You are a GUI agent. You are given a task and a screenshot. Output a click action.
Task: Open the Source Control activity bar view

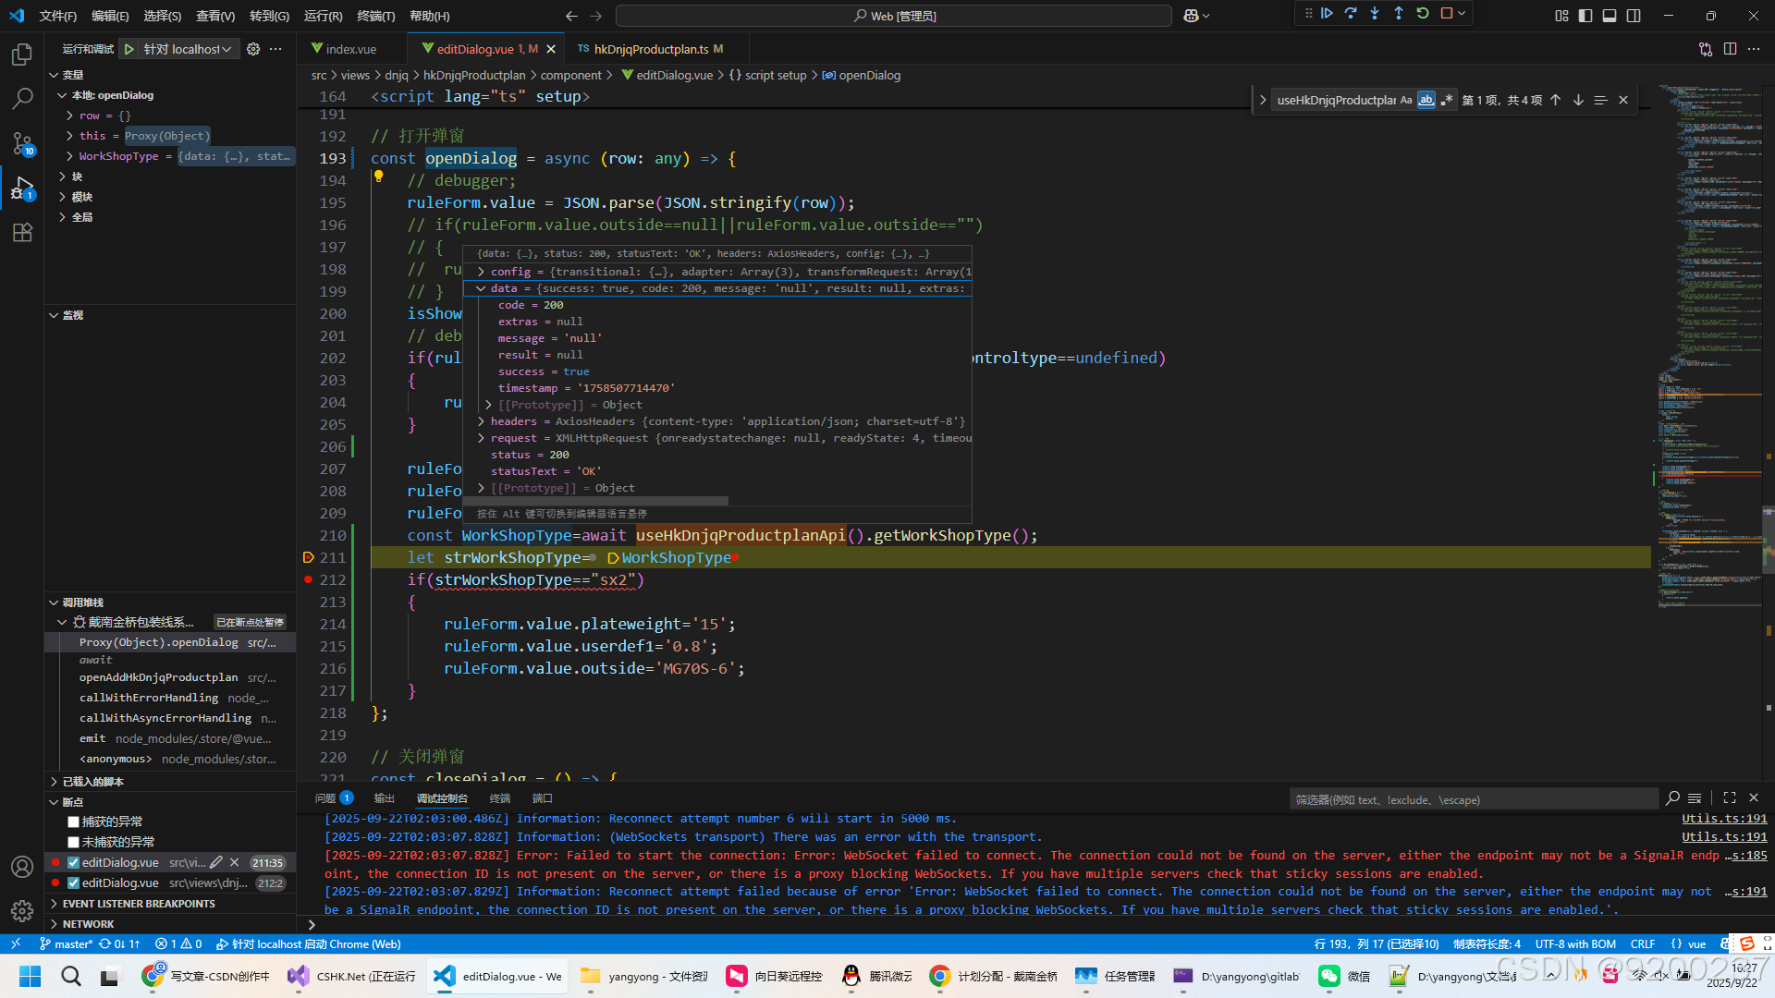[x=22, y=142]
